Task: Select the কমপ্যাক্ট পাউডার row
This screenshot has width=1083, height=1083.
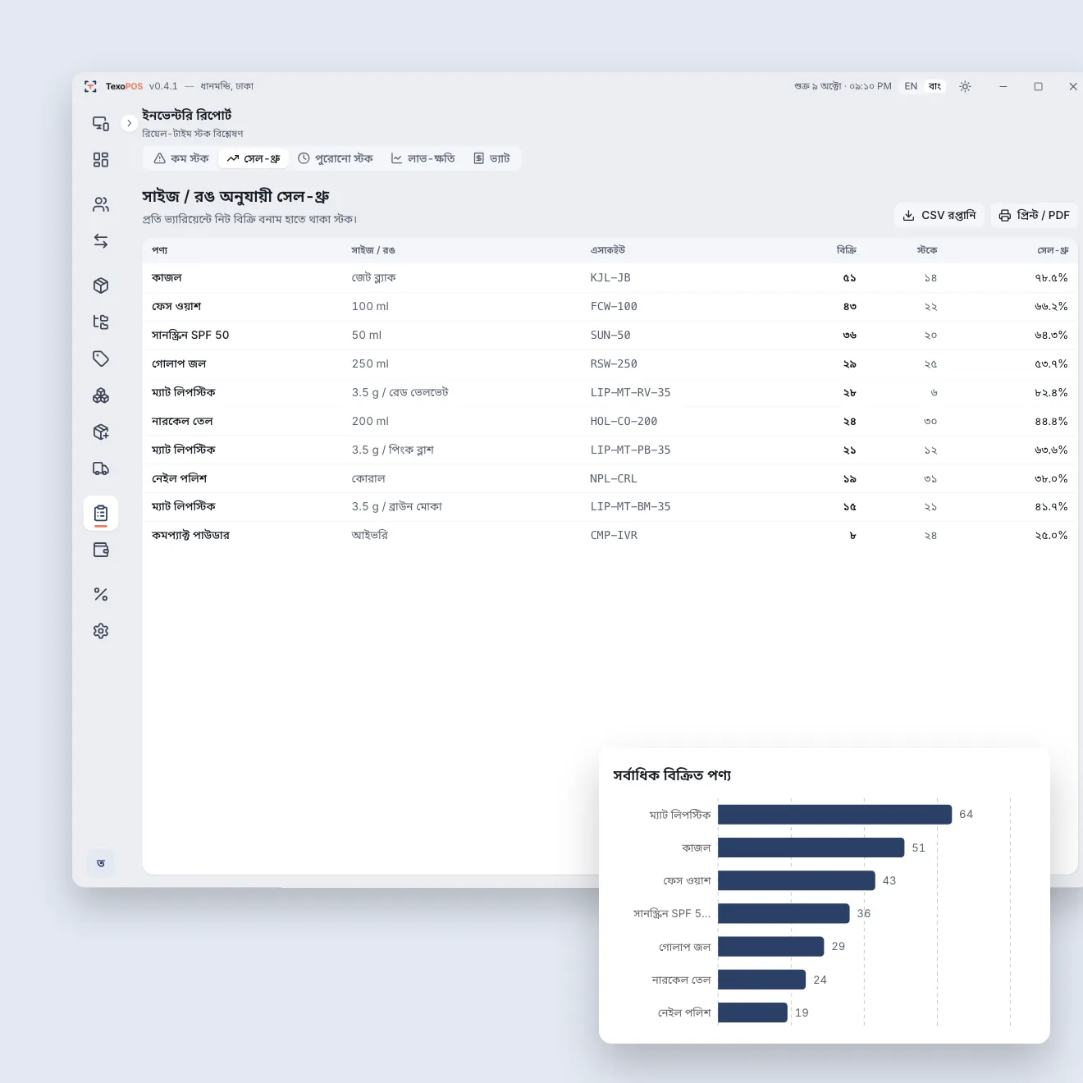Action: click(610, 536)
